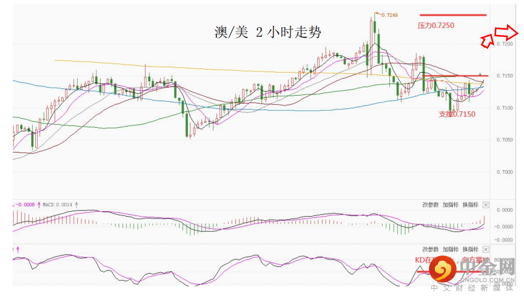Screen dimensions: 524x299
Task: Click the 0.7200 price axis label
Action: 505,44
